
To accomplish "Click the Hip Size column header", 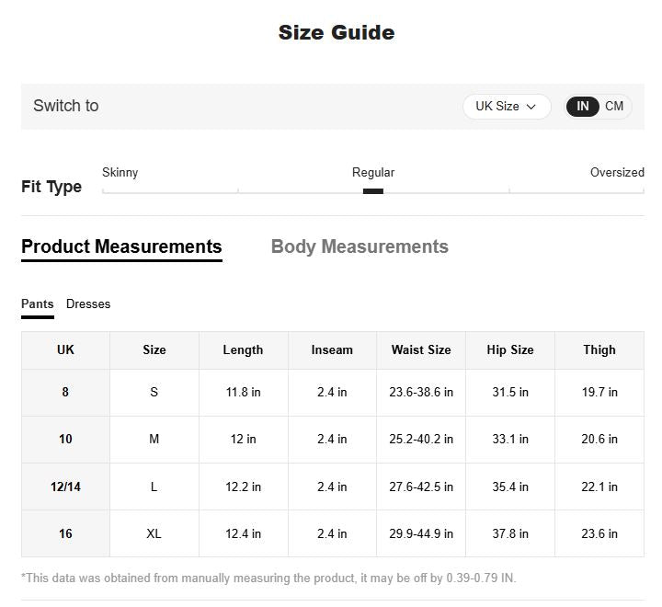I will (510, 350).
